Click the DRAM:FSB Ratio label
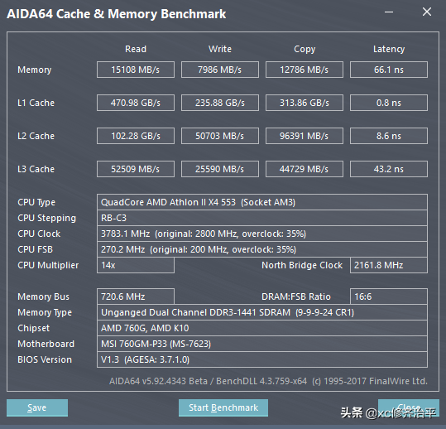The image size is (446, 429). pyautogui.click(x=296, y=296)
